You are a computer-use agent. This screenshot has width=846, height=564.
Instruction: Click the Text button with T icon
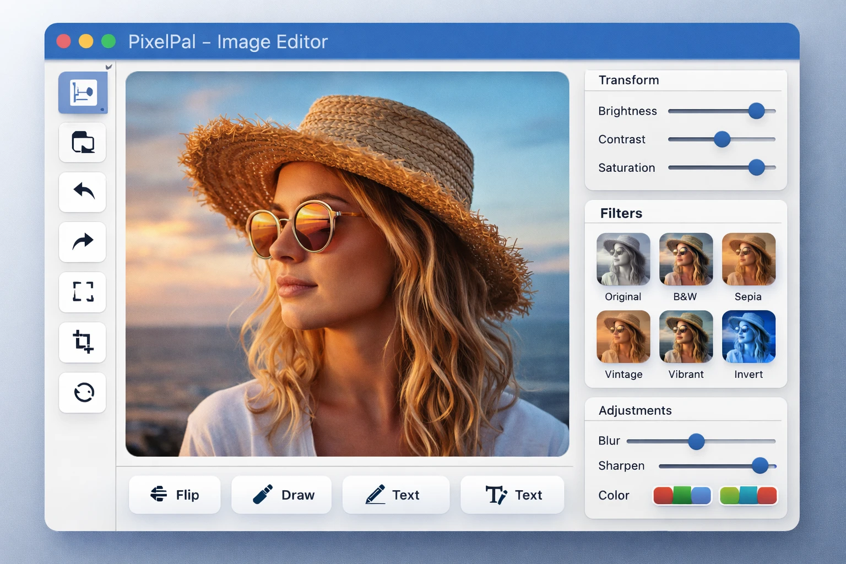click(x=512, y=495)
